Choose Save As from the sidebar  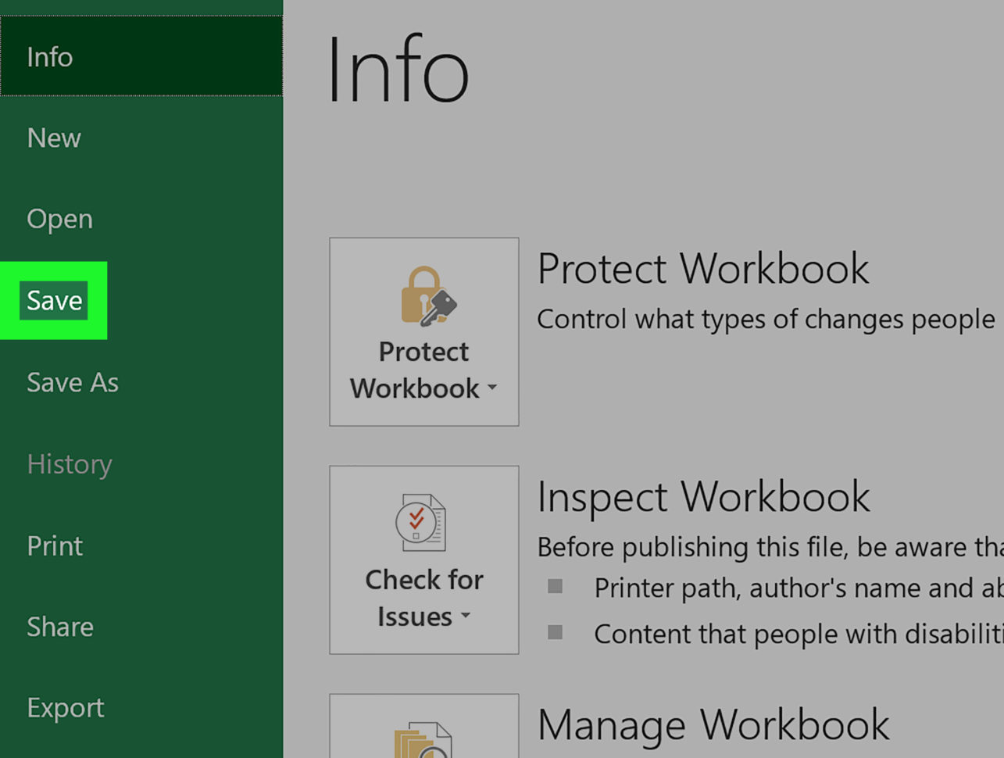(x=72, y=382)
